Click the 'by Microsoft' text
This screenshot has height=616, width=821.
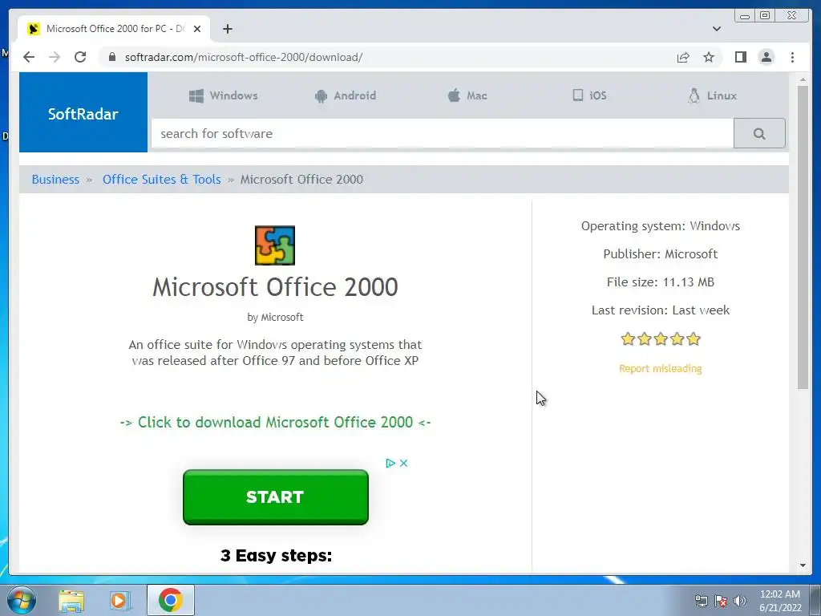tap(275, 318)
